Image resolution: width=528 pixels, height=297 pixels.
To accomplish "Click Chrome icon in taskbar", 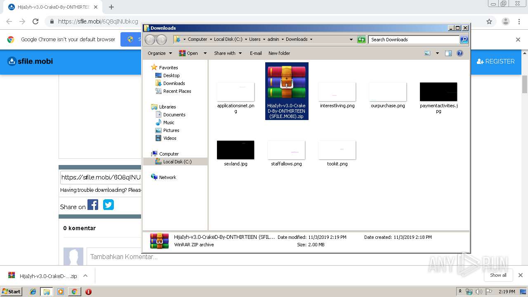I will 74,292.
